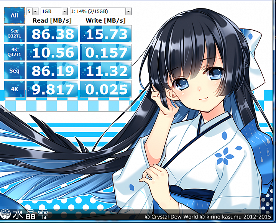276x223 pixels.
Task: Open the test count dropdown showing 5
Action: (x=32, y=11)
